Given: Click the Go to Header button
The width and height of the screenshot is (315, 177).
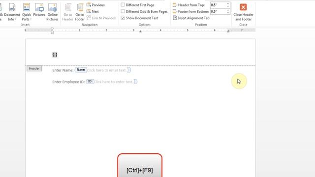Looking at the screenshot, I should pos(67,12).
